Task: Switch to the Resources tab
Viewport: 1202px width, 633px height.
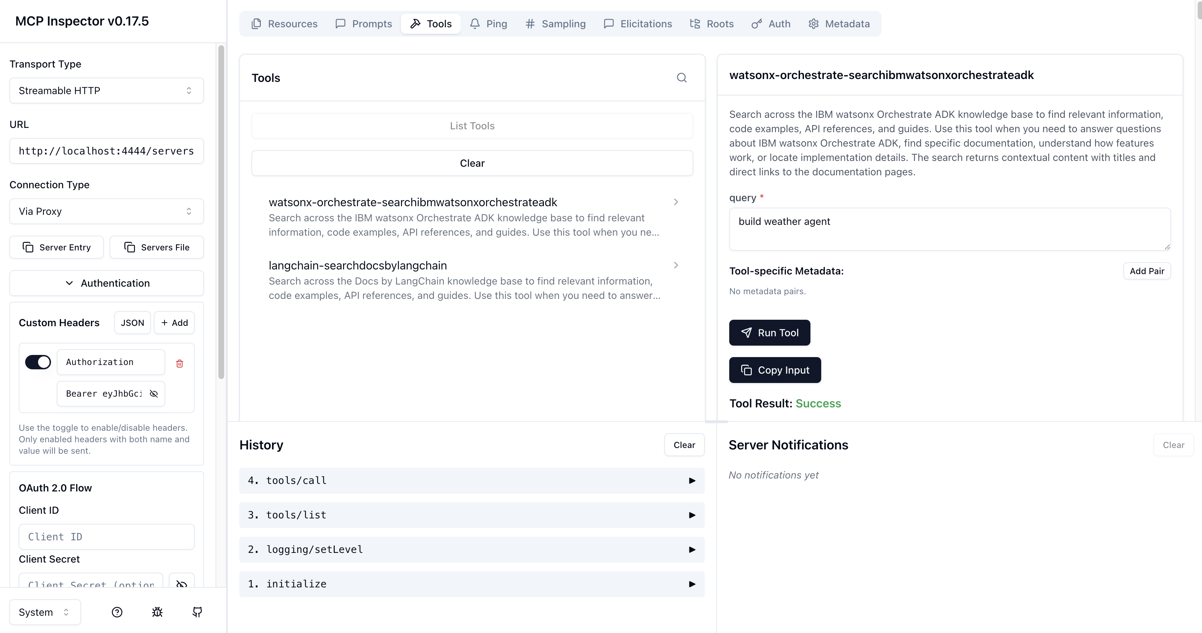Action: 284,24
